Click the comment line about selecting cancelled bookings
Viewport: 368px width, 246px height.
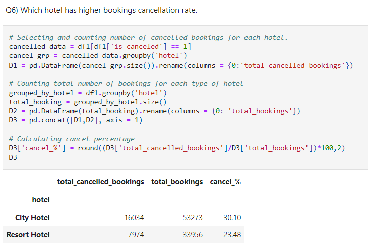pyautogui.click(x=149, y=38)
